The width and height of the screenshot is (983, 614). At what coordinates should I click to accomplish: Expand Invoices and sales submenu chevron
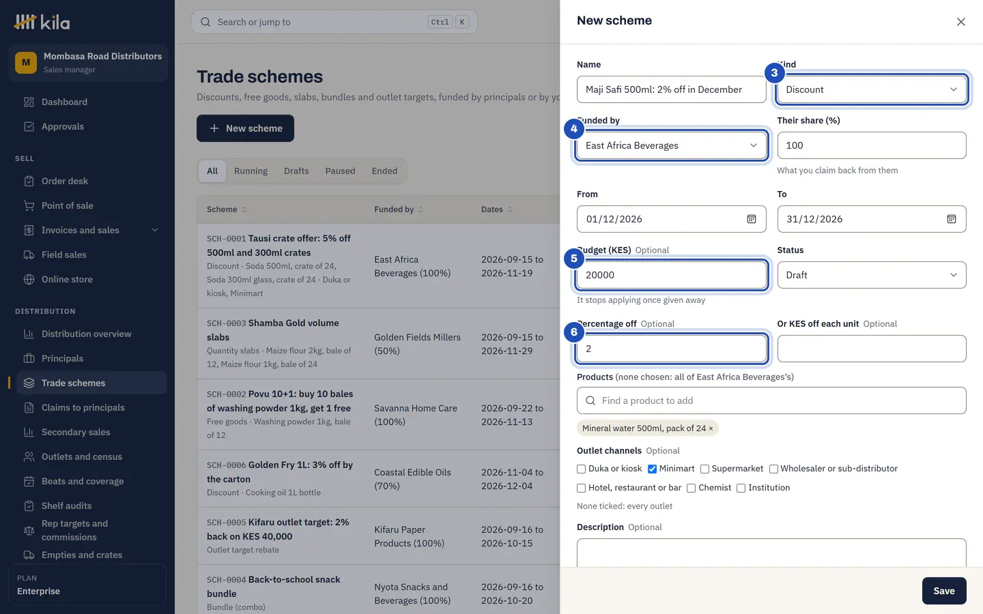coord(155,230)
